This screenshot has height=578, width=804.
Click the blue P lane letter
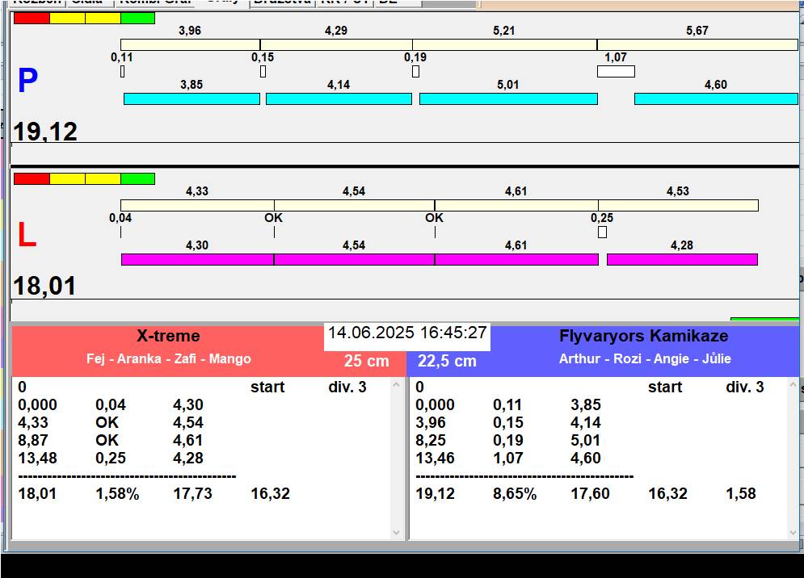click(27, 81)
